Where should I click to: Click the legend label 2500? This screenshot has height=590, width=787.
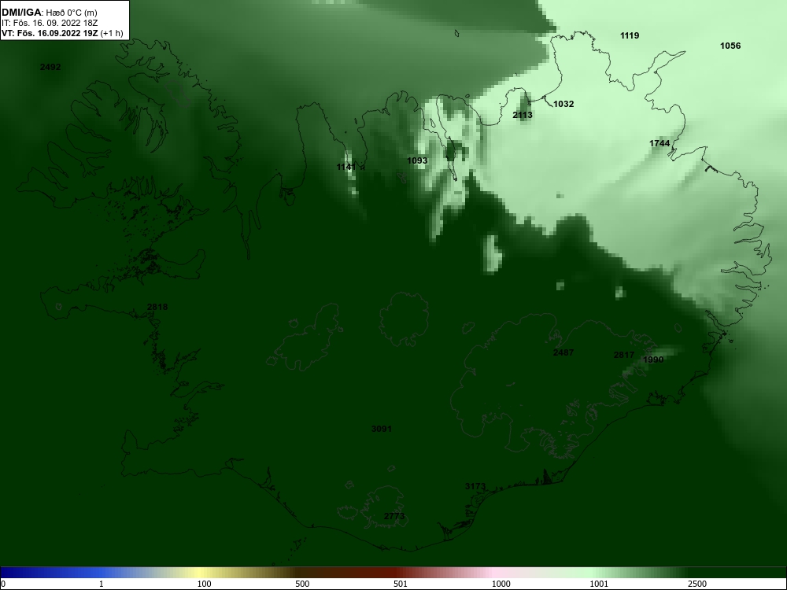click(x=697, y=584)
